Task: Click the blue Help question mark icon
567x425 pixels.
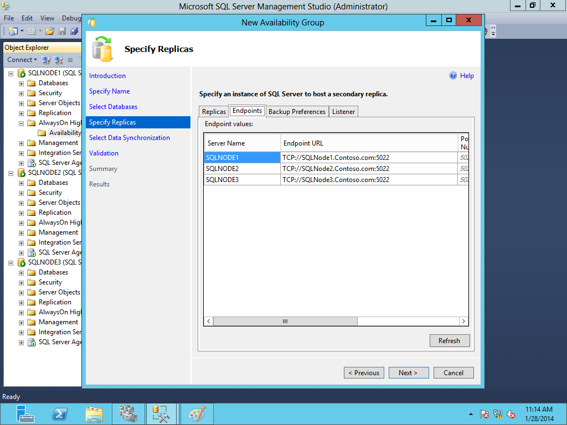Action: point(453,75)
